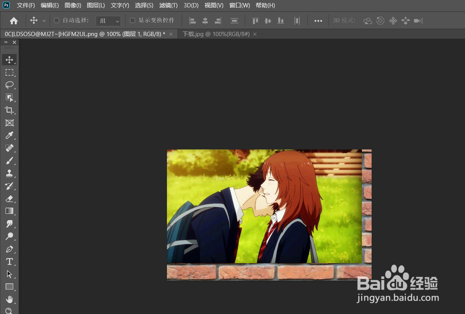Click distribute vertically icon
This screenshot has width=465, height=314.
(234, 21)
